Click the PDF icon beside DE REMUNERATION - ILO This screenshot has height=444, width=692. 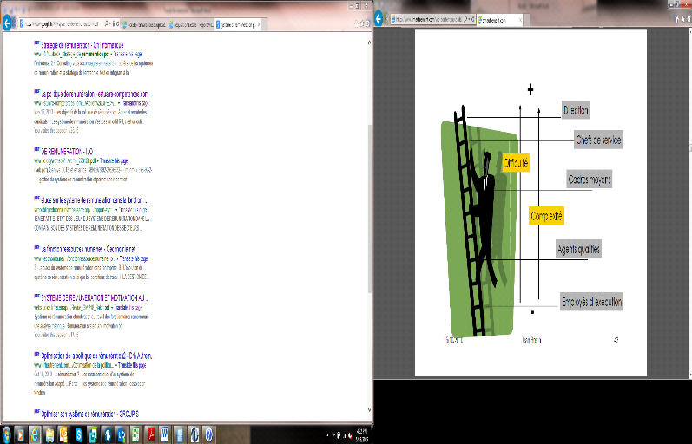37,148
